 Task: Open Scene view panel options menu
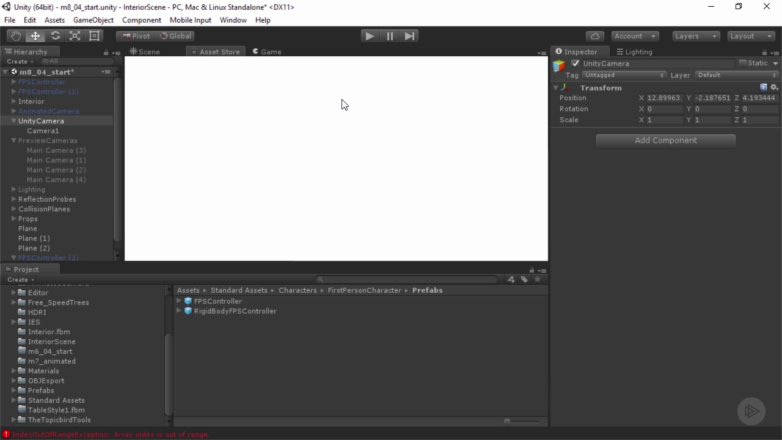click(542, 53)
